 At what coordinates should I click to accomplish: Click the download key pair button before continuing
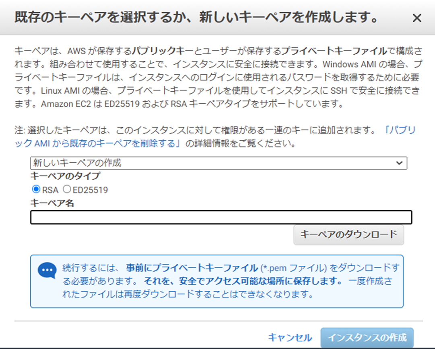tap(348, 235)
